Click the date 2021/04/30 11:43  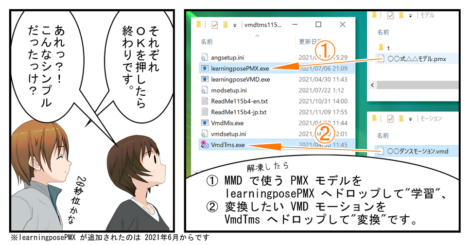(323, 79)
